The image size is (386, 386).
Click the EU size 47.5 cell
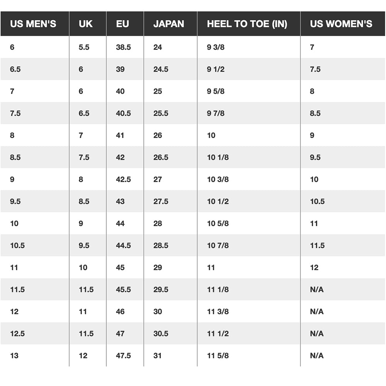124,356
